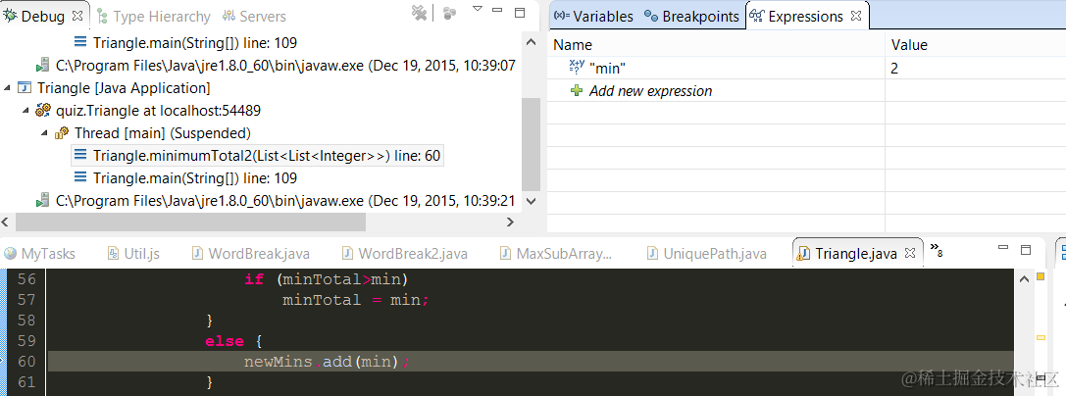The image size is (1066, 396).
Task: Close the Triangle.java editor tab
Action: 910,253
